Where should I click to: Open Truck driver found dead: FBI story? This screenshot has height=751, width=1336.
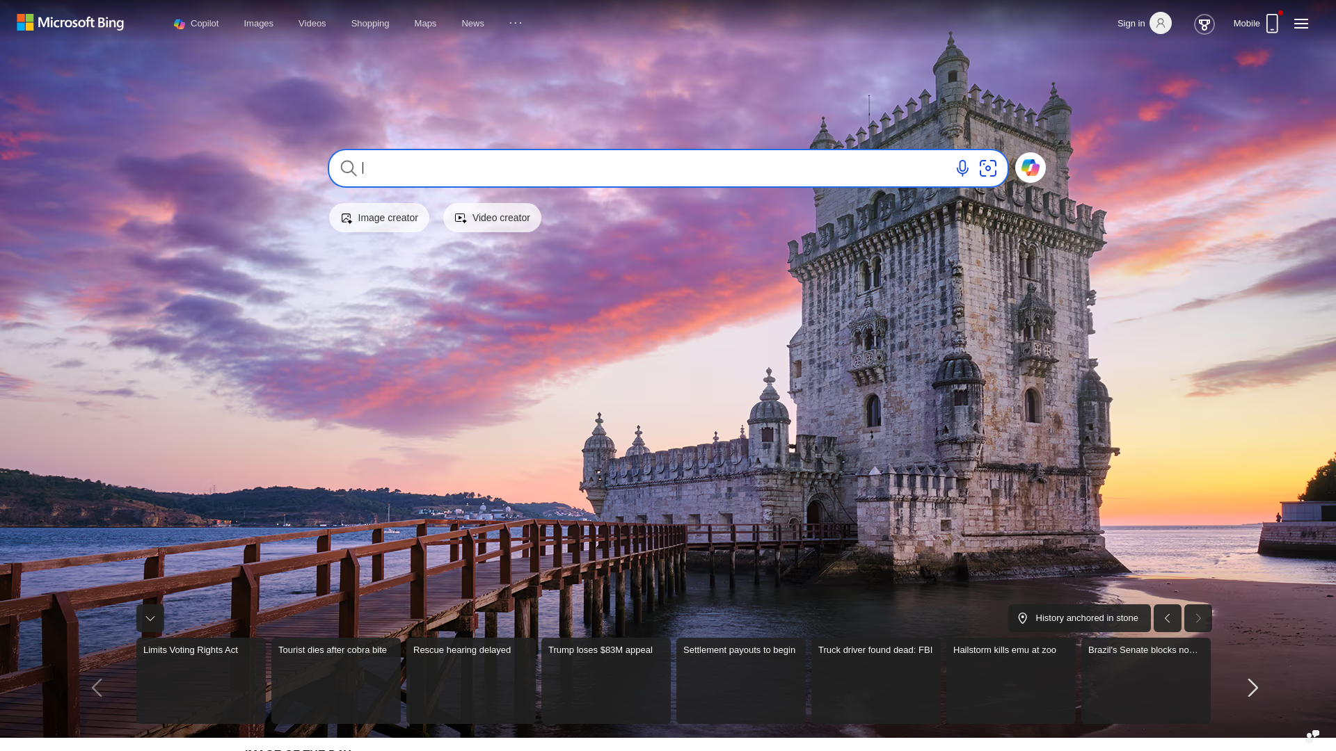click(876, 681)
